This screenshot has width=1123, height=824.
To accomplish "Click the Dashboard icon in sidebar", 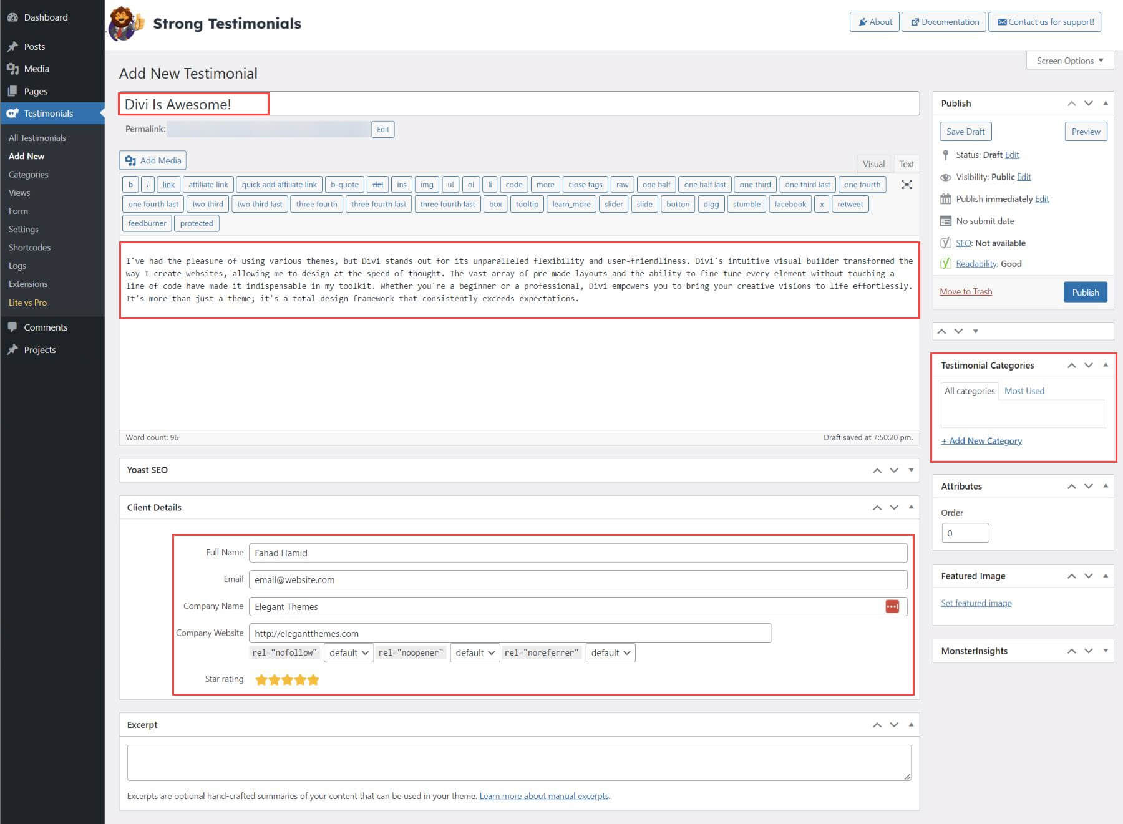I will (x=13, y=17).
